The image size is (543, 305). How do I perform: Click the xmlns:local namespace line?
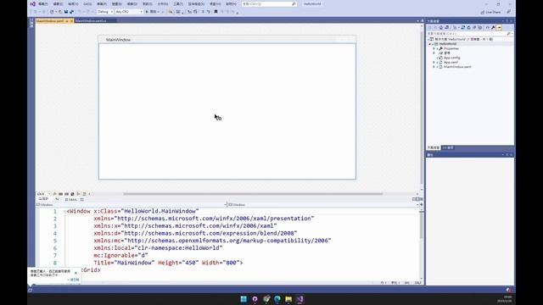158,248
